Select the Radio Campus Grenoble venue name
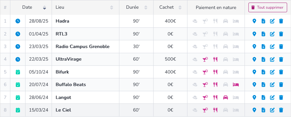 pos(83,46)
